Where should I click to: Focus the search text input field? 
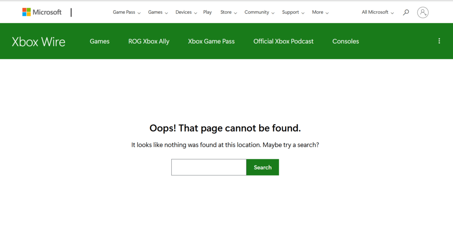[x=209, y=167]
